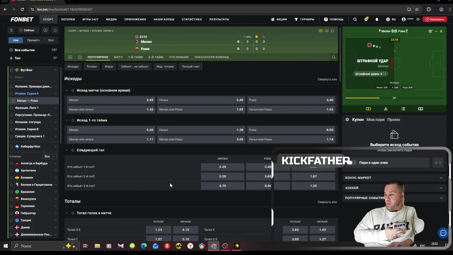453x255 pixels.
Task: Expand Испания. Примера дивизион league
Action: [56, 86]
